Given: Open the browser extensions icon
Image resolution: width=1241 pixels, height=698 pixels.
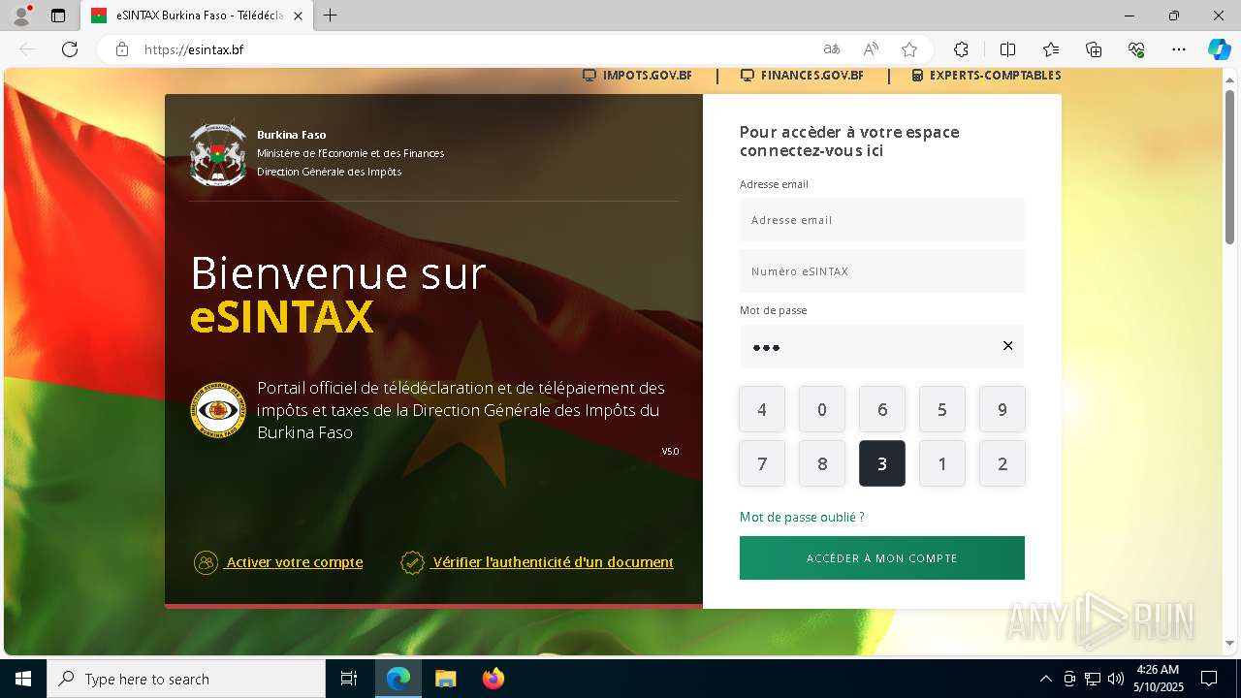Looking at the screenshot, I should 961,49.
